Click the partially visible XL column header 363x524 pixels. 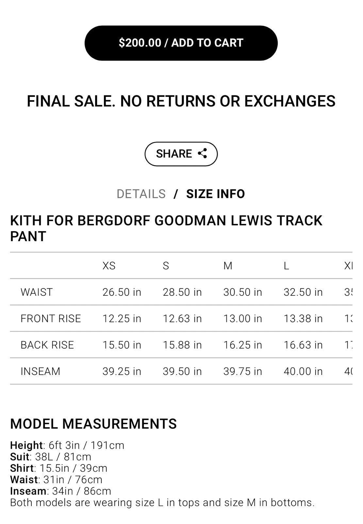click(348, 266)
